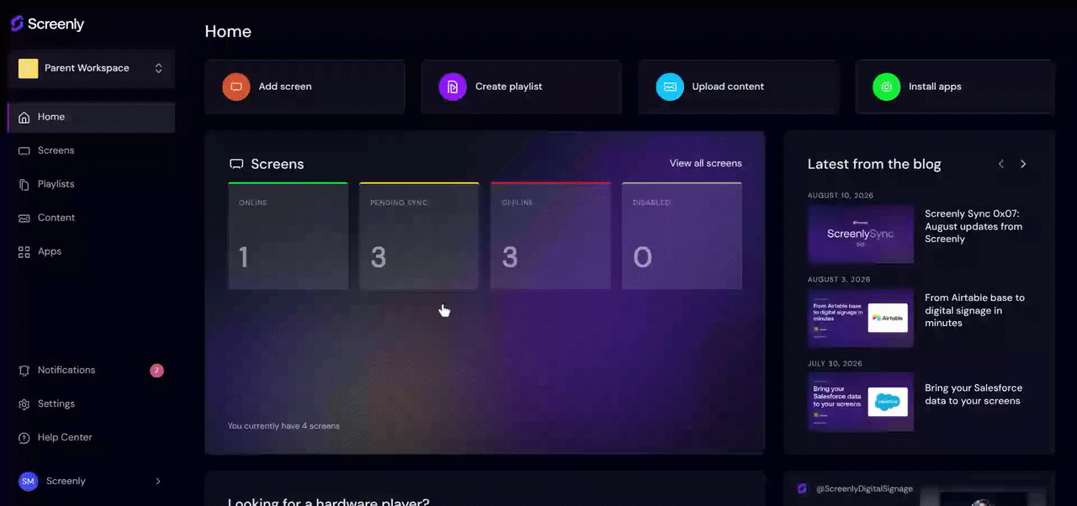
Task: Open the Pending Sync screens card
Action: tap(419, 235)
